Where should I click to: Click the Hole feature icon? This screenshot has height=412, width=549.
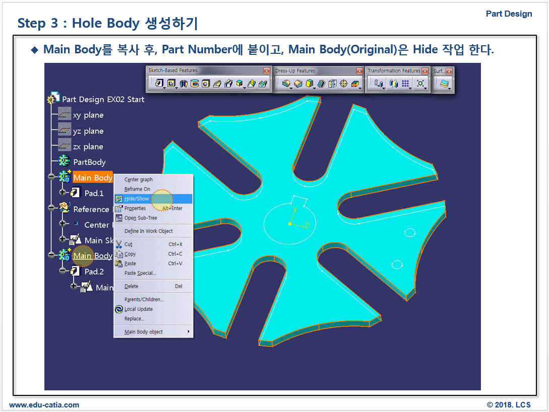click(x=206, y=84)
